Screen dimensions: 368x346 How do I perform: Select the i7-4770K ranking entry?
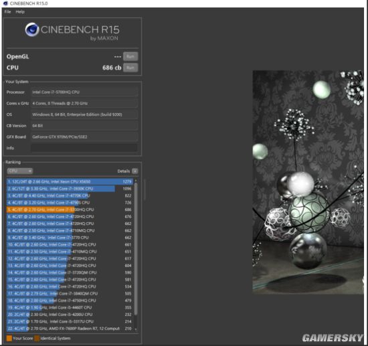pyautogui.click(x=70, y=195)
